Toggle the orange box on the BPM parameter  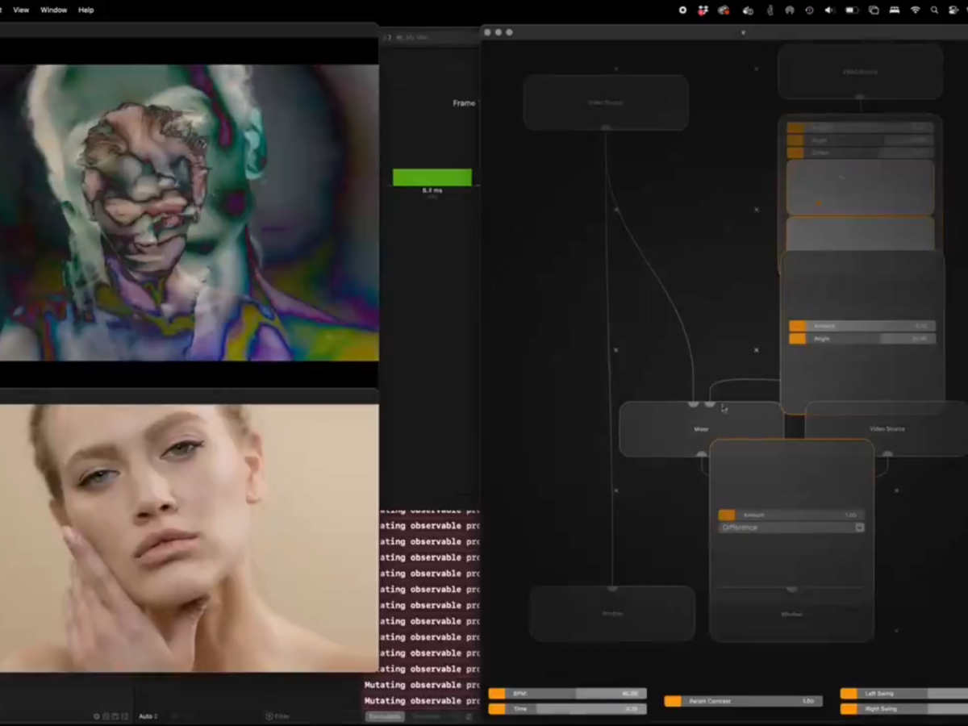497,694
